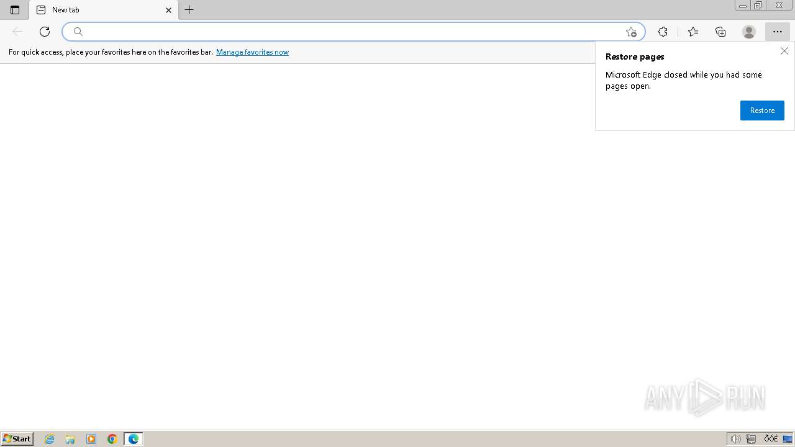795x447 pixels.
Task: Click the Microsoft Edge closed message text
Action: (684, 80)
